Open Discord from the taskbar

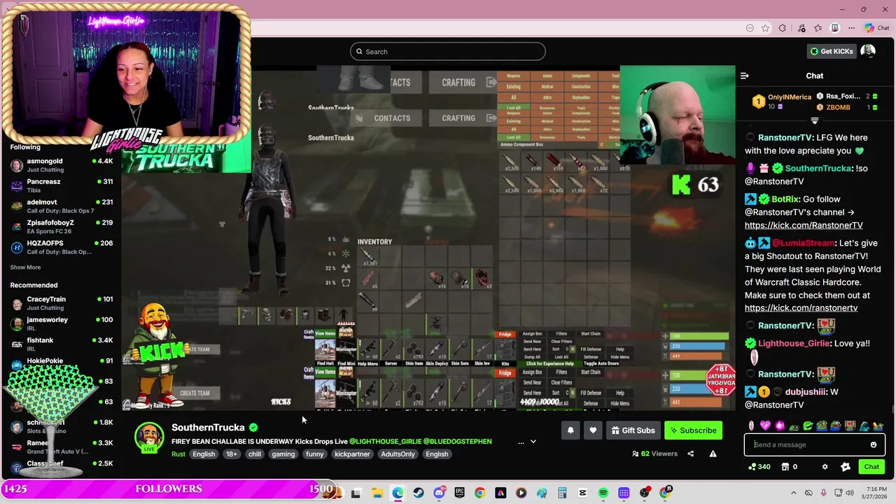coord(439,493)
